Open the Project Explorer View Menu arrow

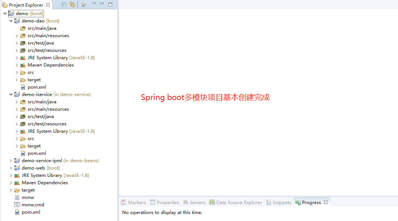pos(94,4)
